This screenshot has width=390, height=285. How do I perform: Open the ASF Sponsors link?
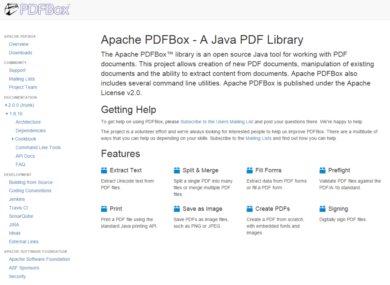click(x=24, y=268)
